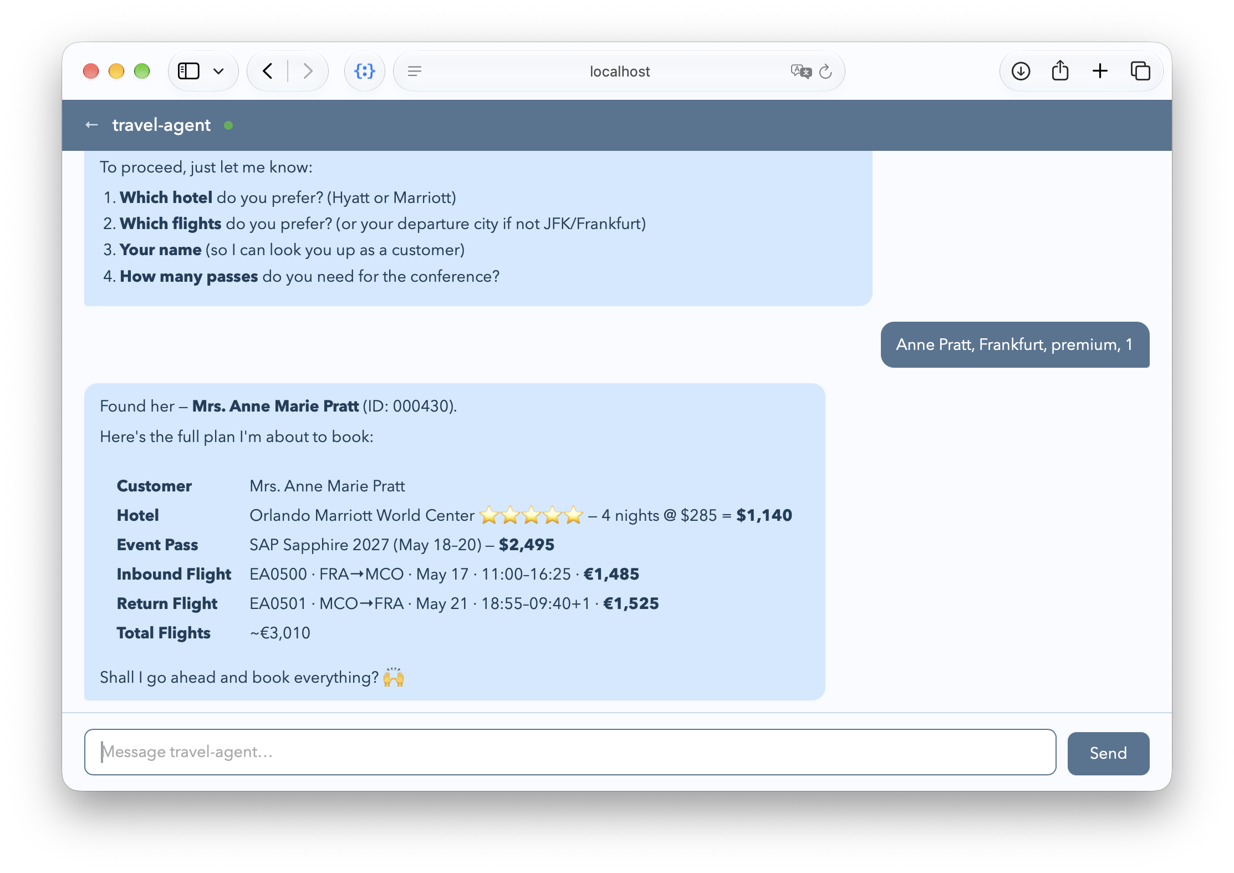Select the Event Pass price $2,495

pyautogui.click(x=527, y=545)
